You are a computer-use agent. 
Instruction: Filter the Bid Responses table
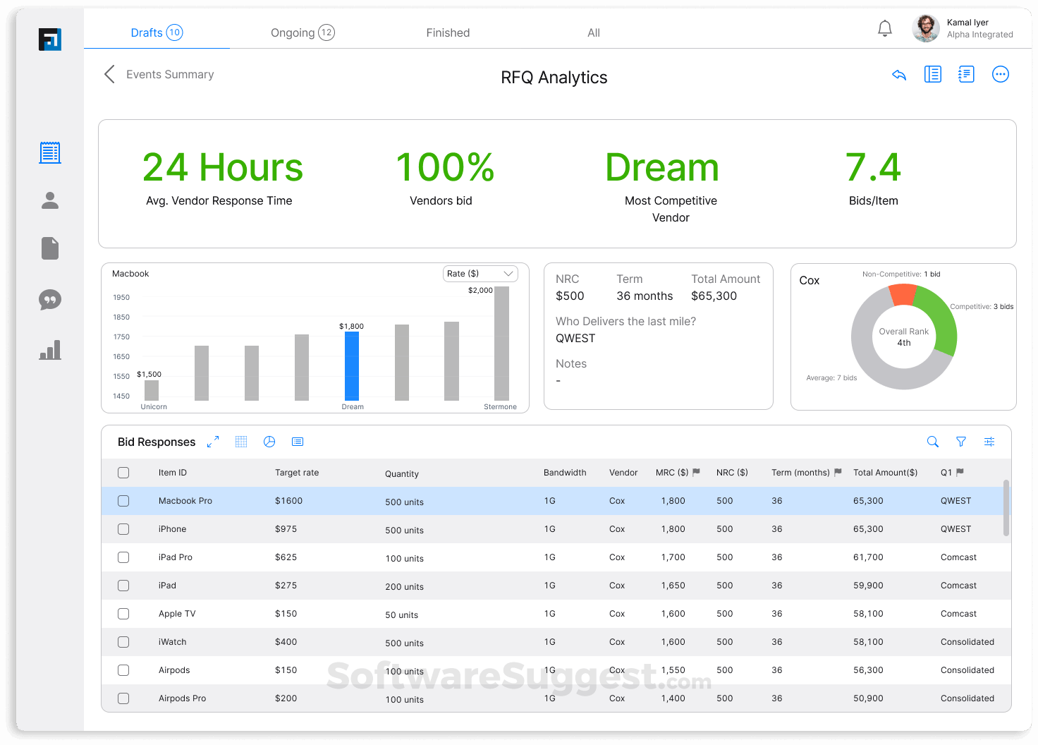[x=961, y=441]
